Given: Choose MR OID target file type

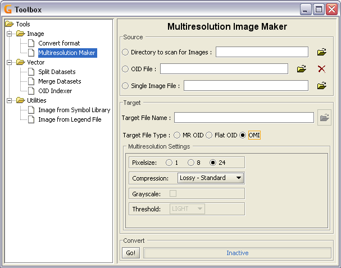Looking at the screenshot, I should (x=177, y=135).
